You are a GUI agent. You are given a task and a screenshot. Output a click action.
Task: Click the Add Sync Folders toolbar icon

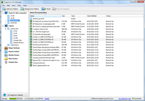[4, 9]
